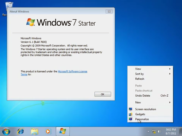
Task: Select Refresh in the context menu
Action: 150,79
